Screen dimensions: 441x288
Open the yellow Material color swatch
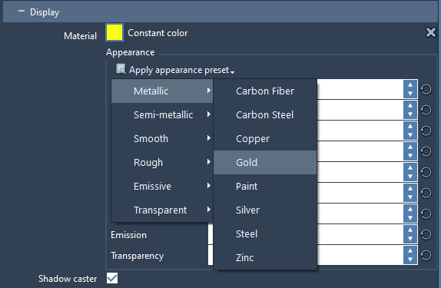click(114, 32)
